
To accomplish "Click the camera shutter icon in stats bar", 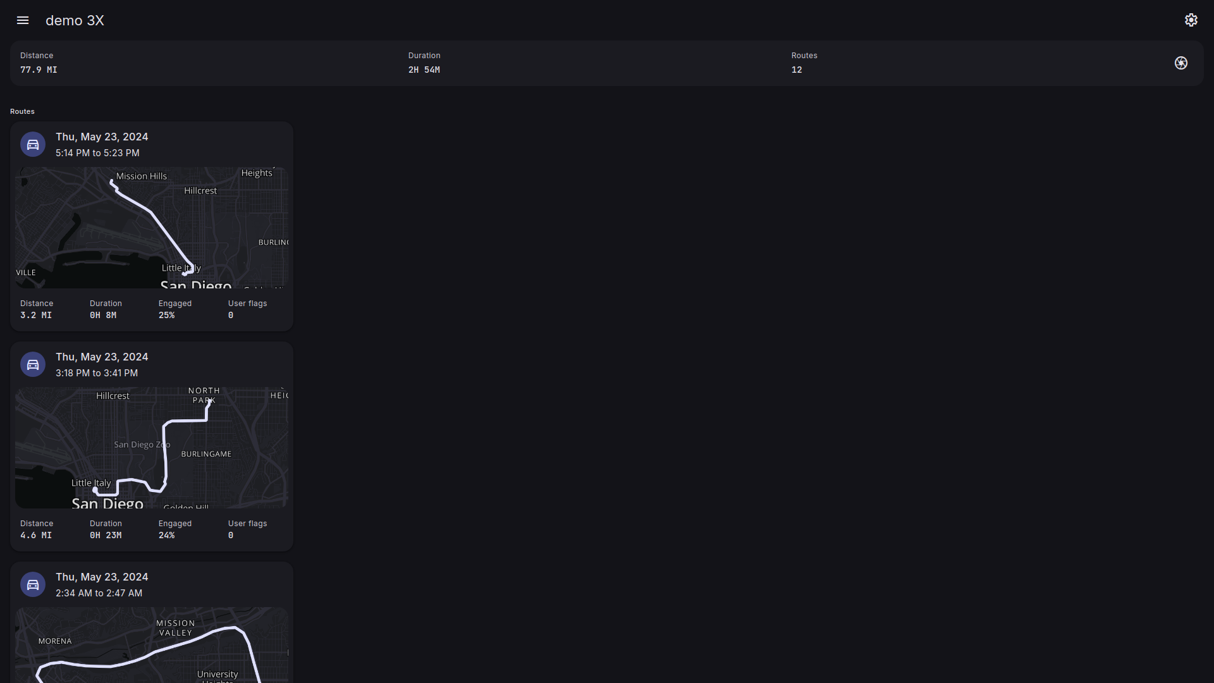I will tap(1181, 63).
